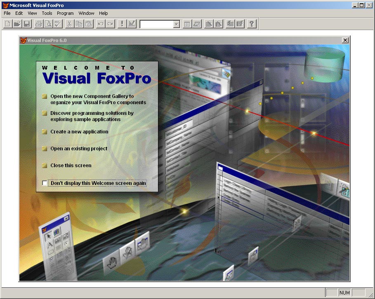Click the Open folder toolbar icon
Screen dimensions: 375x299
tap(17, 24)
